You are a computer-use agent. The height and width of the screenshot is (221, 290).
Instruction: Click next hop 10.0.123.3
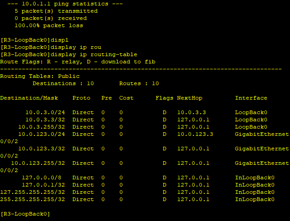click(x=195, y=134)
